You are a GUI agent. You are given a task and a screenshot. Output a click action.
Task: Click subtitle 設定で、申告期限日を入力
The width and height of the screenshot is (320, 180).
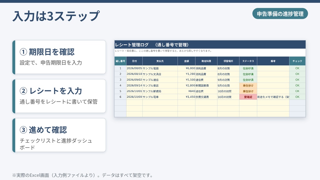click(x=51, y=62)
